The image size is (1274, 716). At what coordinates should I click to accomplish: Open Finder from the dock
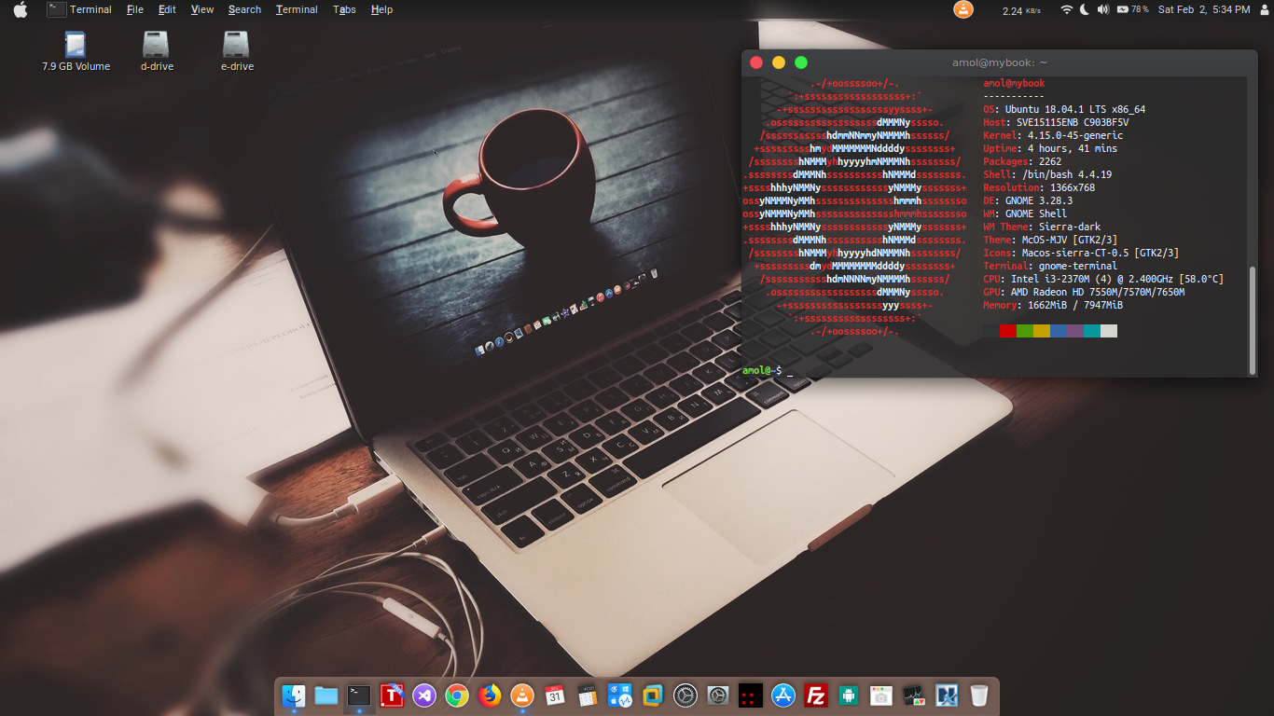(x=294, y=695)
